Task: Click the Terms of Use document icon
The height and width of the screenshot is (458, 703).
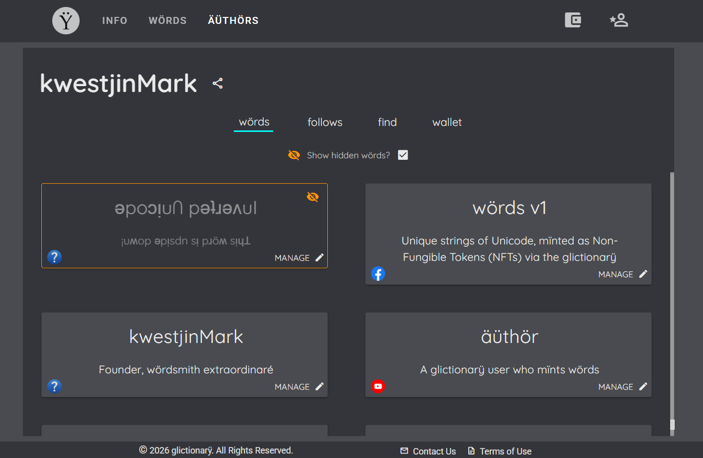Action: [471, 451]
